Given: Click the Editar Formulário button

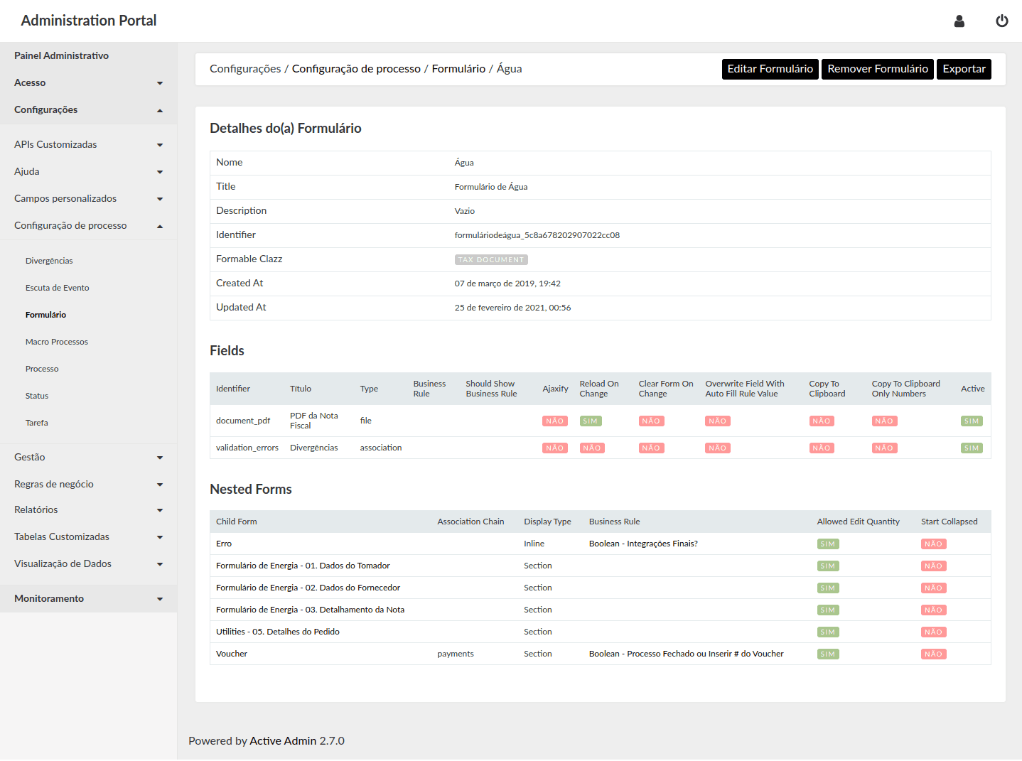Looking at the screenshot, I should (770, 69).
